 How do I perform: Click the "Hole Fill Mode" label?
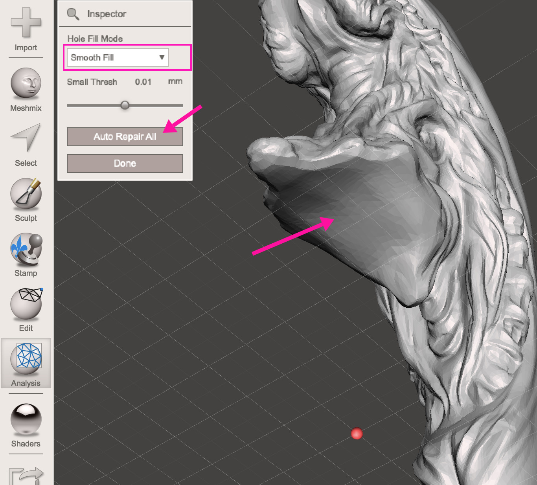[x=95, y=39]
